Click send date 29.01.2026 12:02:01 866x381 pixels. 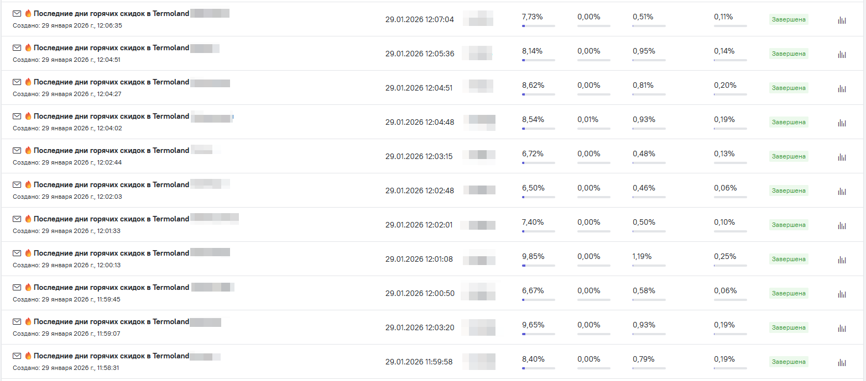click(x=419, y=225)
